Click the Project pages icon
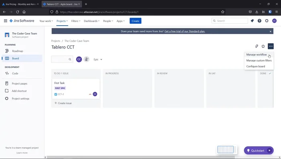The height and width of the screenshot is (159, 281). point(7,83)
